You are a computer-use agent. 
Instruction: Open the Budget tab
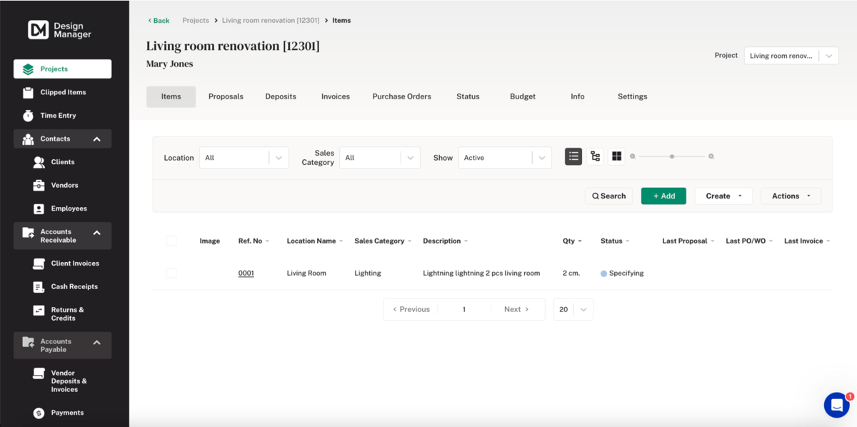pos(522,96)
